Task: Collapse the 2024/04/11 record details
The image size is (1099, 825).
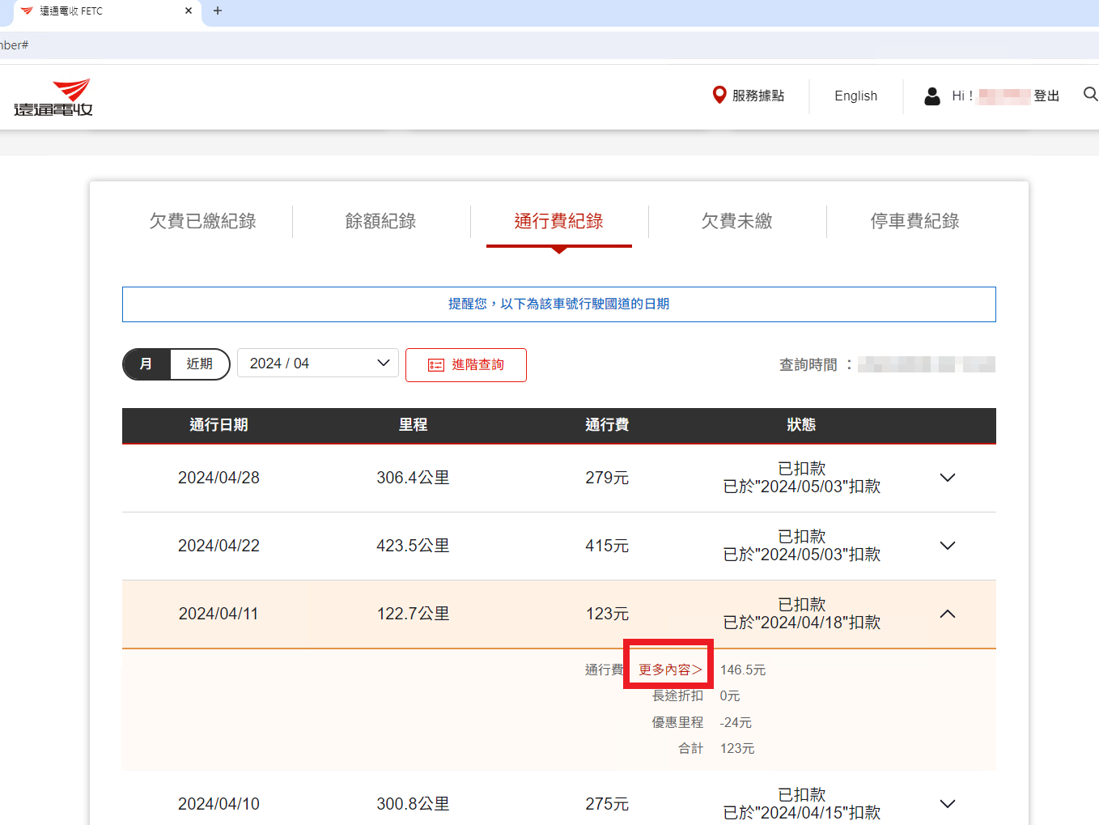Action: pos(947,614)
